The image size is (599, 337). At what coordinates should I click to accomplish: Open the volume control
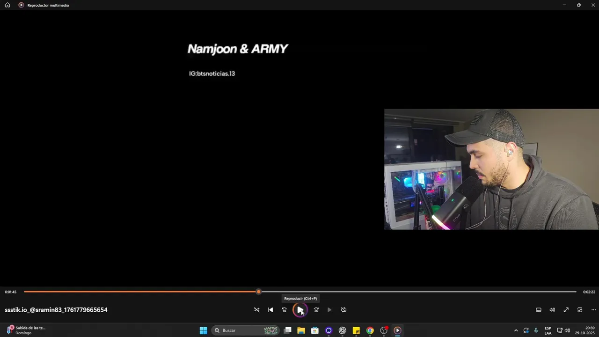click(x=552, y=310)
